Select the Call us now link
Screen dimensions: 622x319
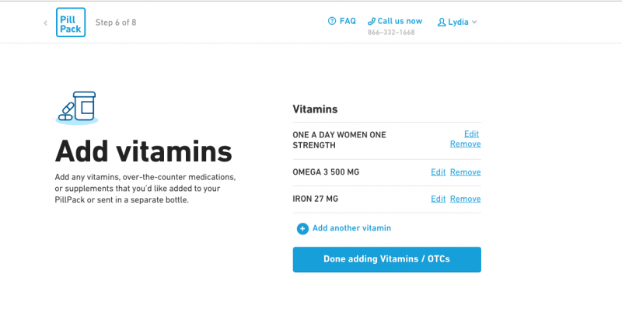coord(400,22)
